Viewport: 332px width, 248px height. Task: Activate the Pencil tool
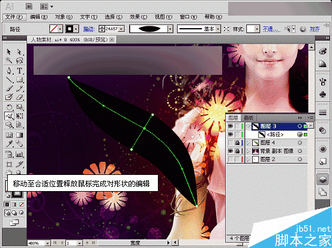(x=19, y=88)
